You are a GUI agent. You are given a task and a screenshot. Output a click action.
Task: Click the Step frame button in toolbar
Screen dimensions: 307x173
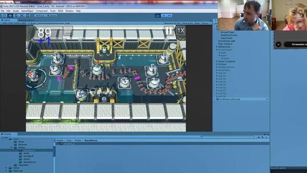[x=169, y=15]
